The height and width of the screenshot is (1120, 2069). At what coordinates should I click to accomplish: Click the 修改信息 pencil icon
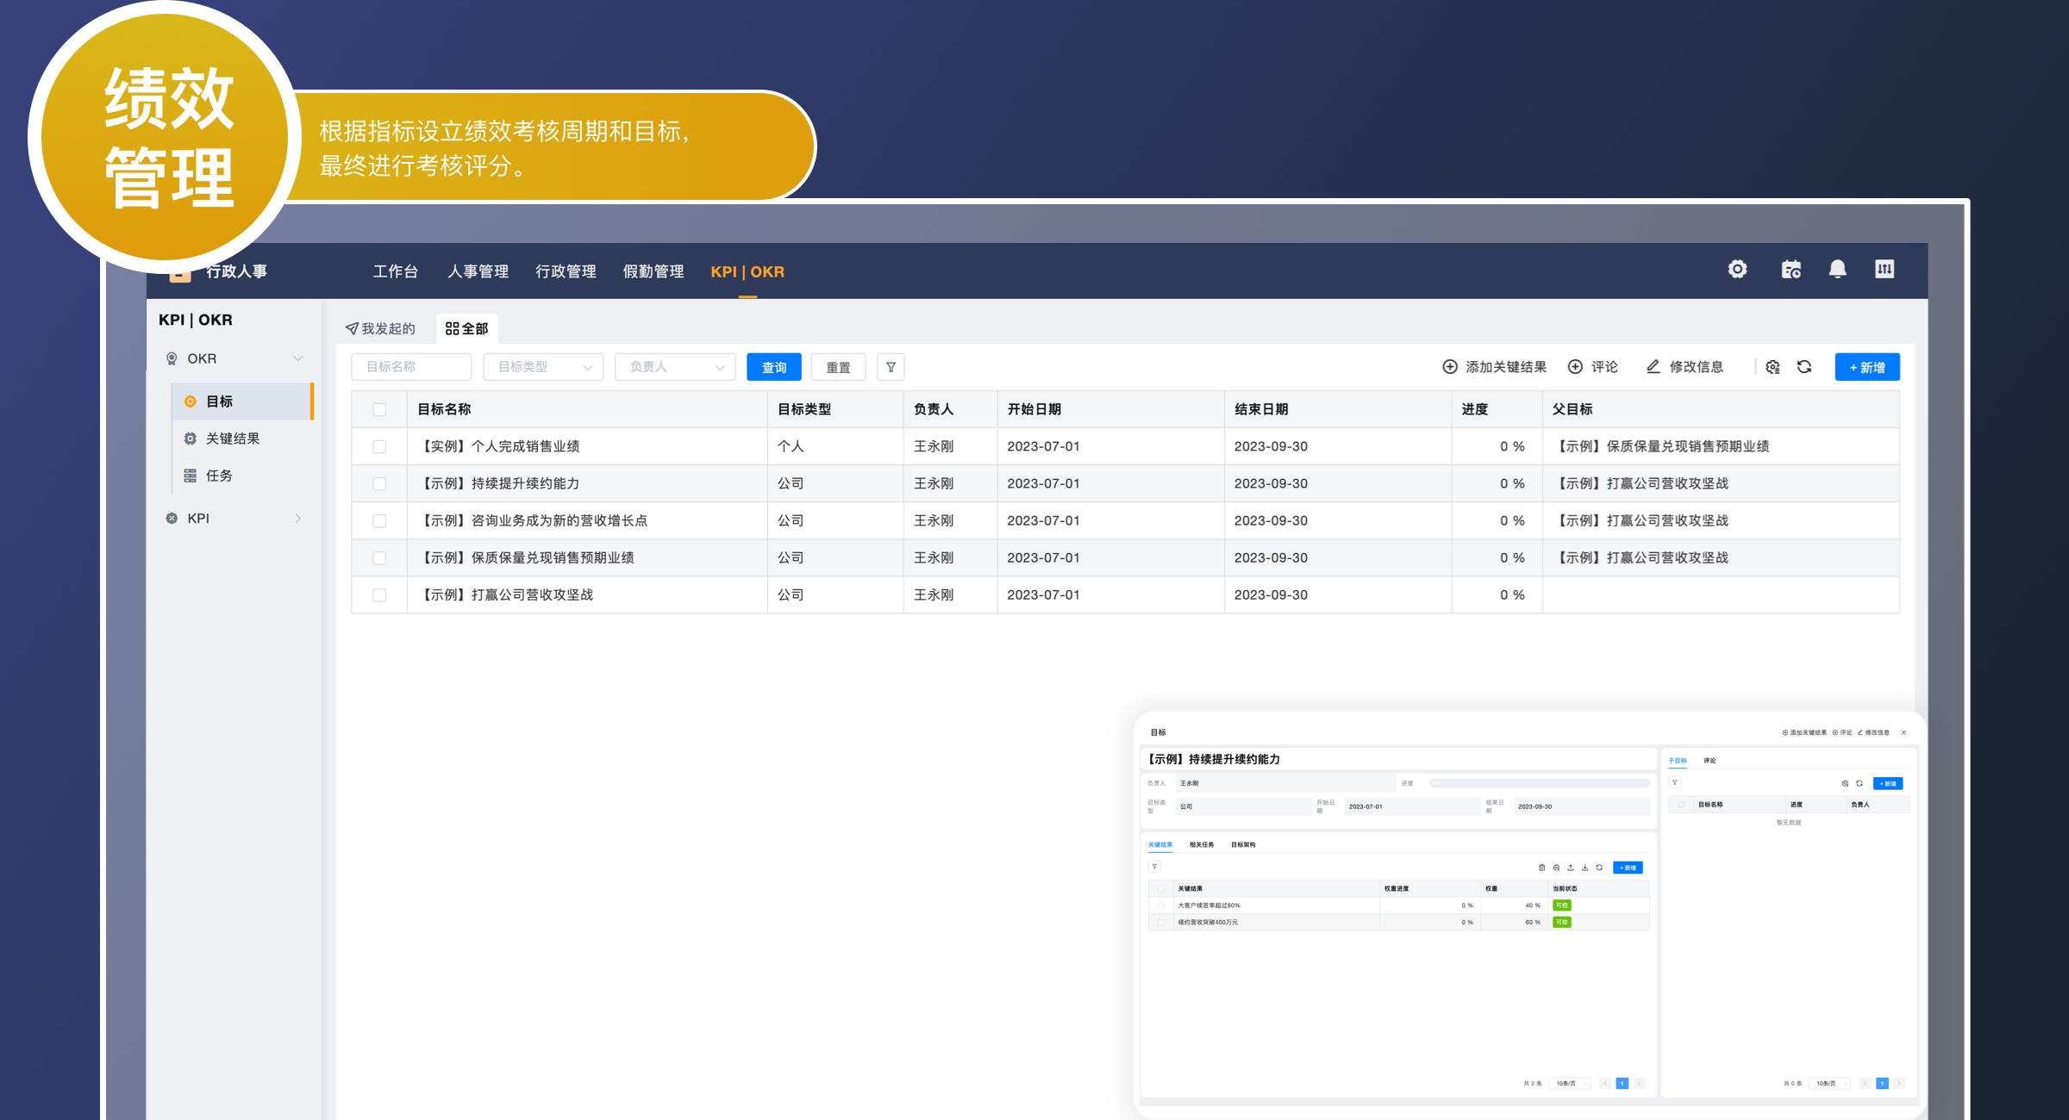1653,367
